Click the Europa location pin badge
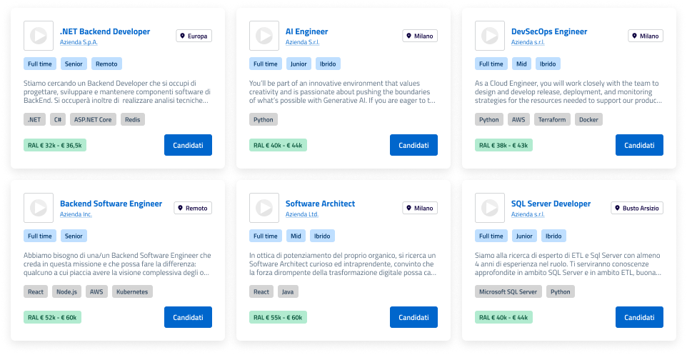 (x=194, y=36)
